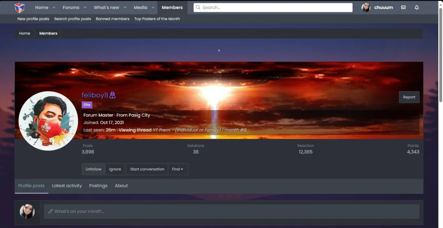
Task: Open New profile posts link
Action: (33, 19)
